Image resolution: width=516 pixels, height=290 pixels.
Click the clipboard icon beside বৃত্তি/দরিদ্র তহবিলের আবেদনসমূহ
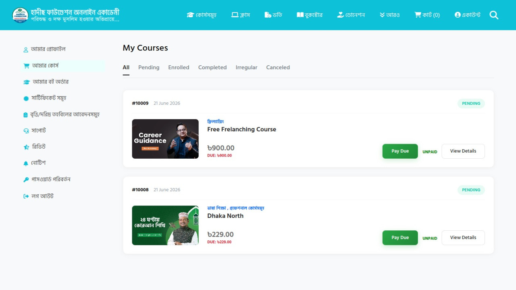(26, 115)
